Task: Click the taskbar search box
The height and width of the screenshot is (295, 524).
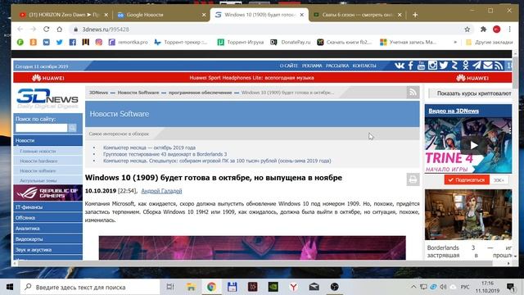Action: tap(90, 287)
